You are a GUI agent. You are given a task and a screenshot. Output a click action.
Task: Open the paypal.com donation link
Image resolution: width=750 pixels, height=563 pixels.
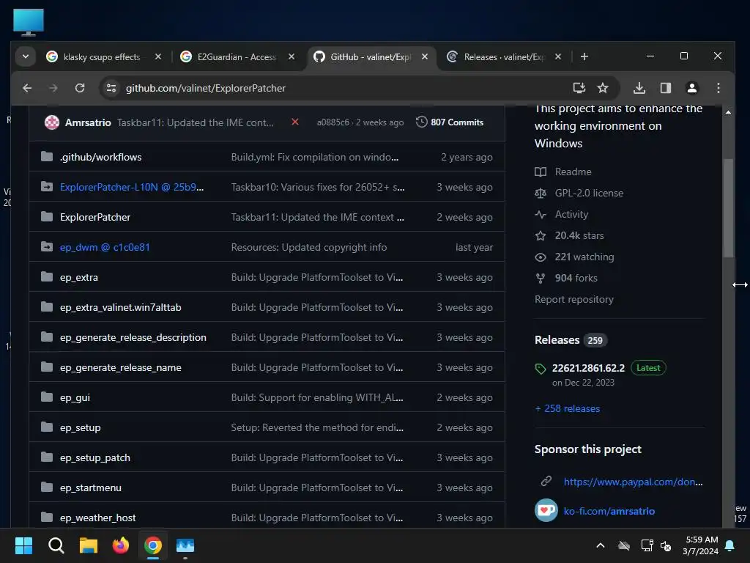(634, 482)
